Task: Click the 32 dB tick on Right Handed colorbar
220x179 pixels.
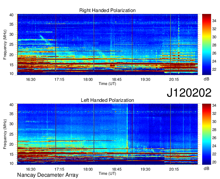Action: tap(214, 29)
